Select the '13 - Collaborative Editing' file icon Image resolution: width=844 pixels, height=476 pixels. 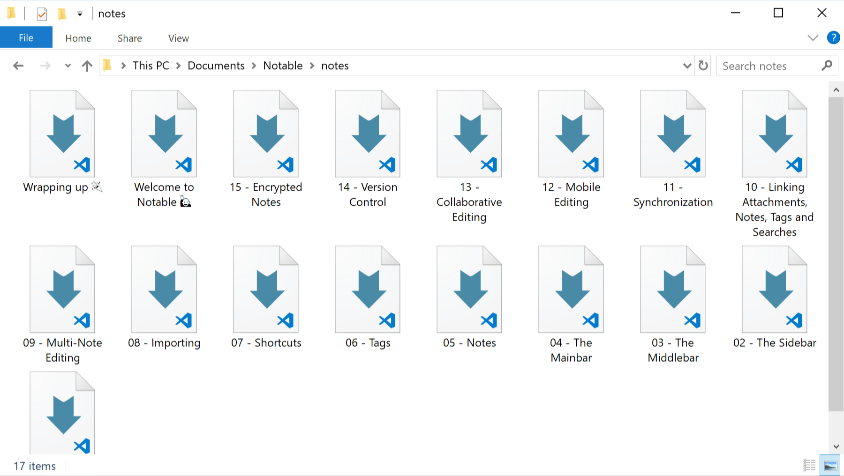(469, 134)
